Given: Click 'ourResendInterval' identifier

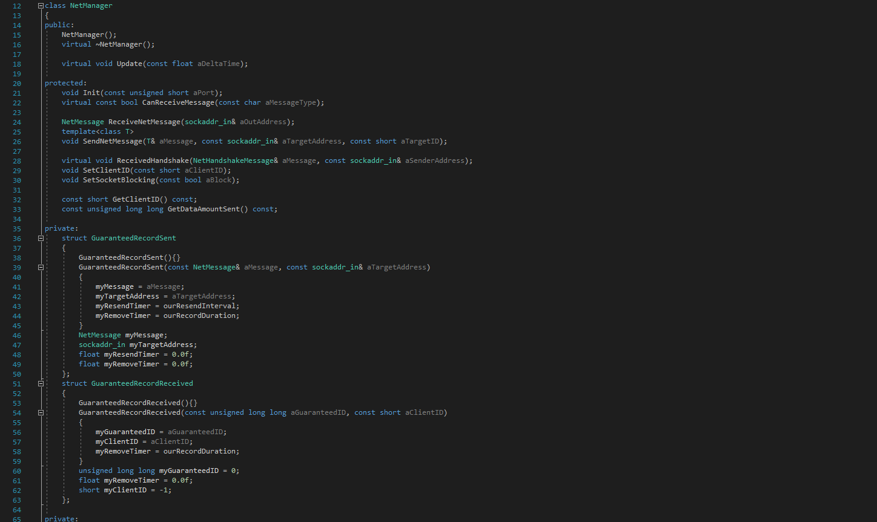Looking at the screenshot, I should [x=199, y=306].
